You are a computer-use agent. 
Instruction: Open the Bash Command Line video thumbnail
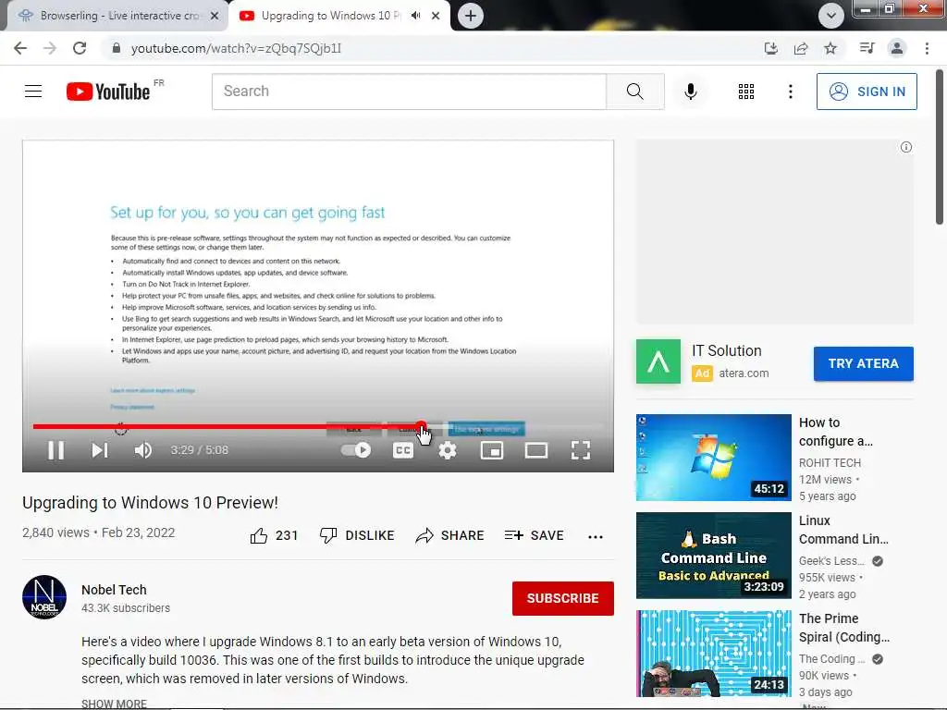click(x=713, y=556)
